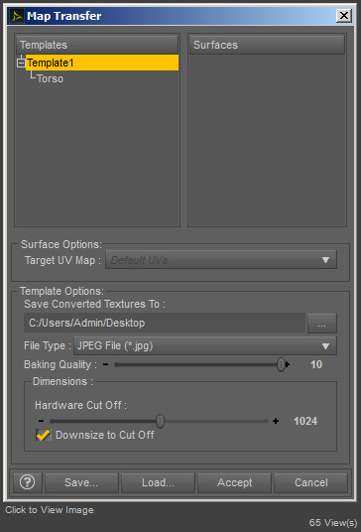Decrease Baking Quality with minus button
The height and width of the screenshot is (532, 361).
pyautogui.click(x=106, y=364)
